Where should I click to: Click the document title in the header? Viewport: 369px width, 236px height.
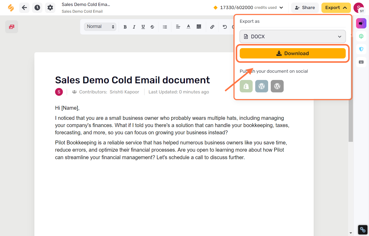click(86, 4)
